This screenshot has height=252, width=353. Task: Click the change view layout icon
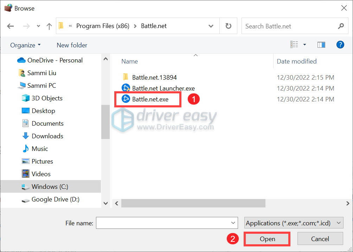tap(294, 45)
